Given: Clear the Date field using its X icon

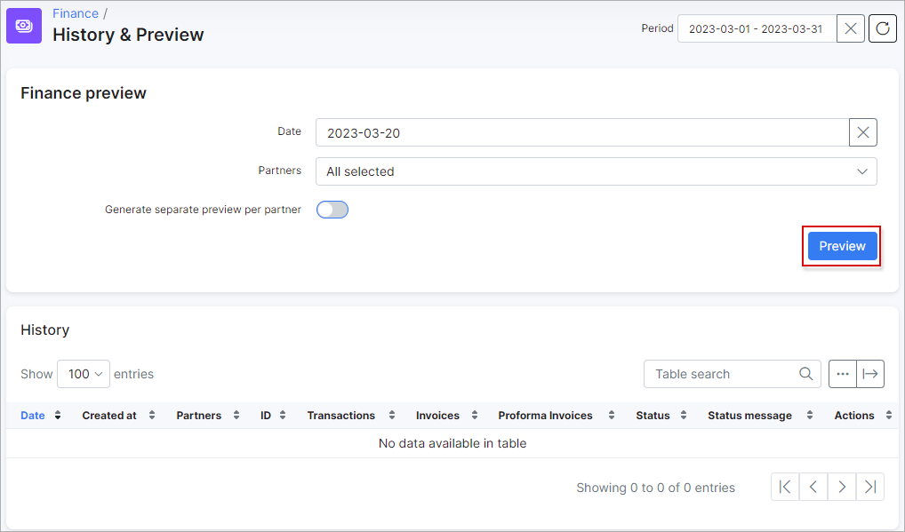Looking at the screenshot, I should pyautogui.click(x=862, y=131).
